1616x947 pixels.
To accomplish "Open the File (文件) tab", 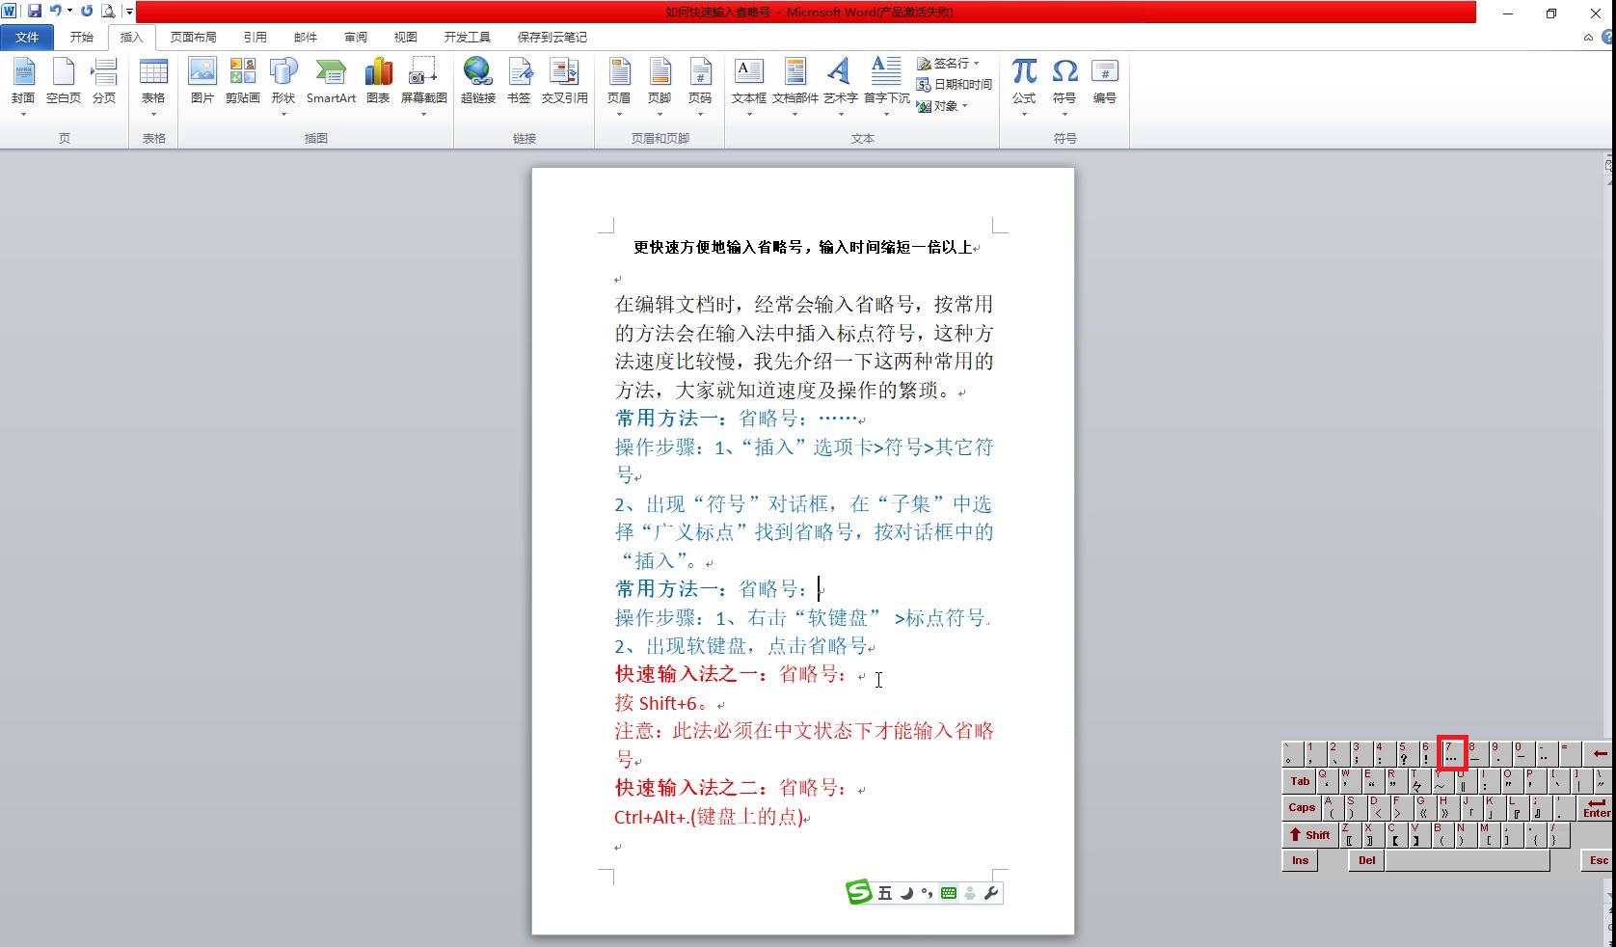I will click(x=27, y=37).
